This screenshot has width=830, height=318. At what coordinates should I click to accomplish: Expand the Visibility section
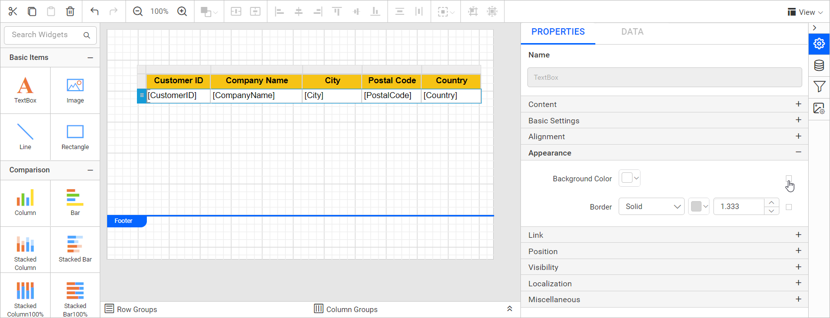click(x=664, y=267)
